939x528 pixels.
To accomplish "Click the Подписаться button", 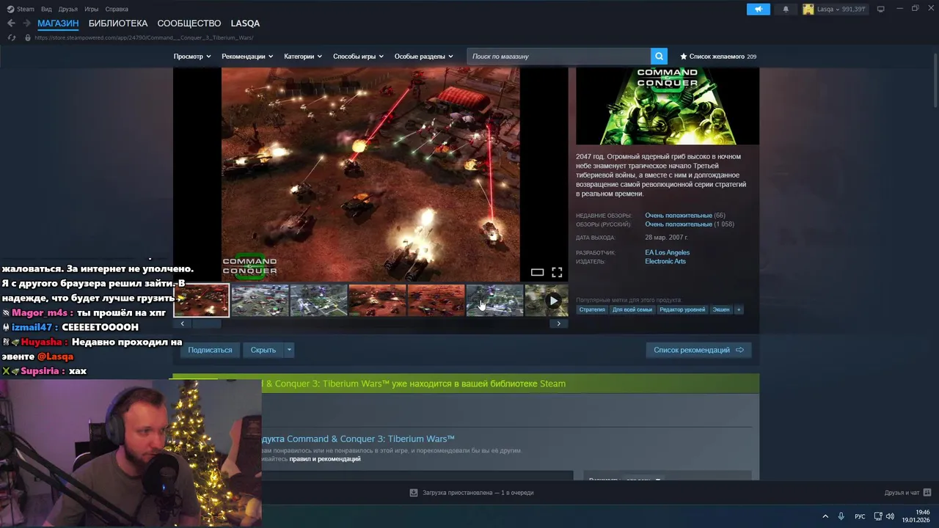I will coord(210,350).
